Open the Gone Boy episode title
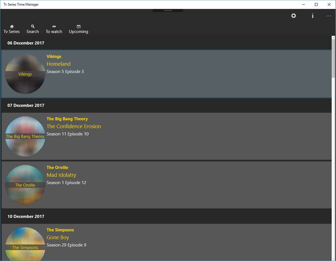 58,237
